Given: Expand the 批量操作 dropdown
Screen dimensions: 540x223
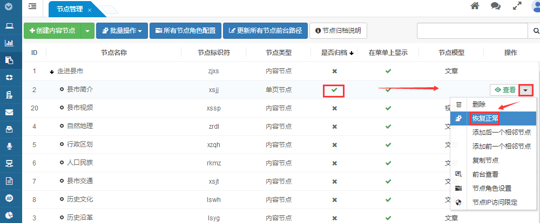Looking at the screenshot, I should tap(122, 31).
